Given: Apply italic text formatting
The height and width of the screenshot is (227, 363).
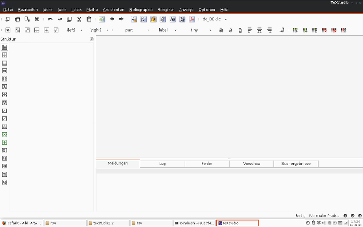Looking at the screenshot, I should click(x=231, y=30).
